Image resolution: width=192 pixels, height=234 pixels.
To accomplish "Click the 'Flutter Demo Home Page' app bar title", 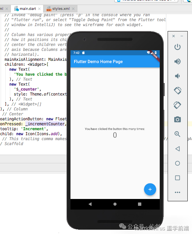I will click(98, 61).
